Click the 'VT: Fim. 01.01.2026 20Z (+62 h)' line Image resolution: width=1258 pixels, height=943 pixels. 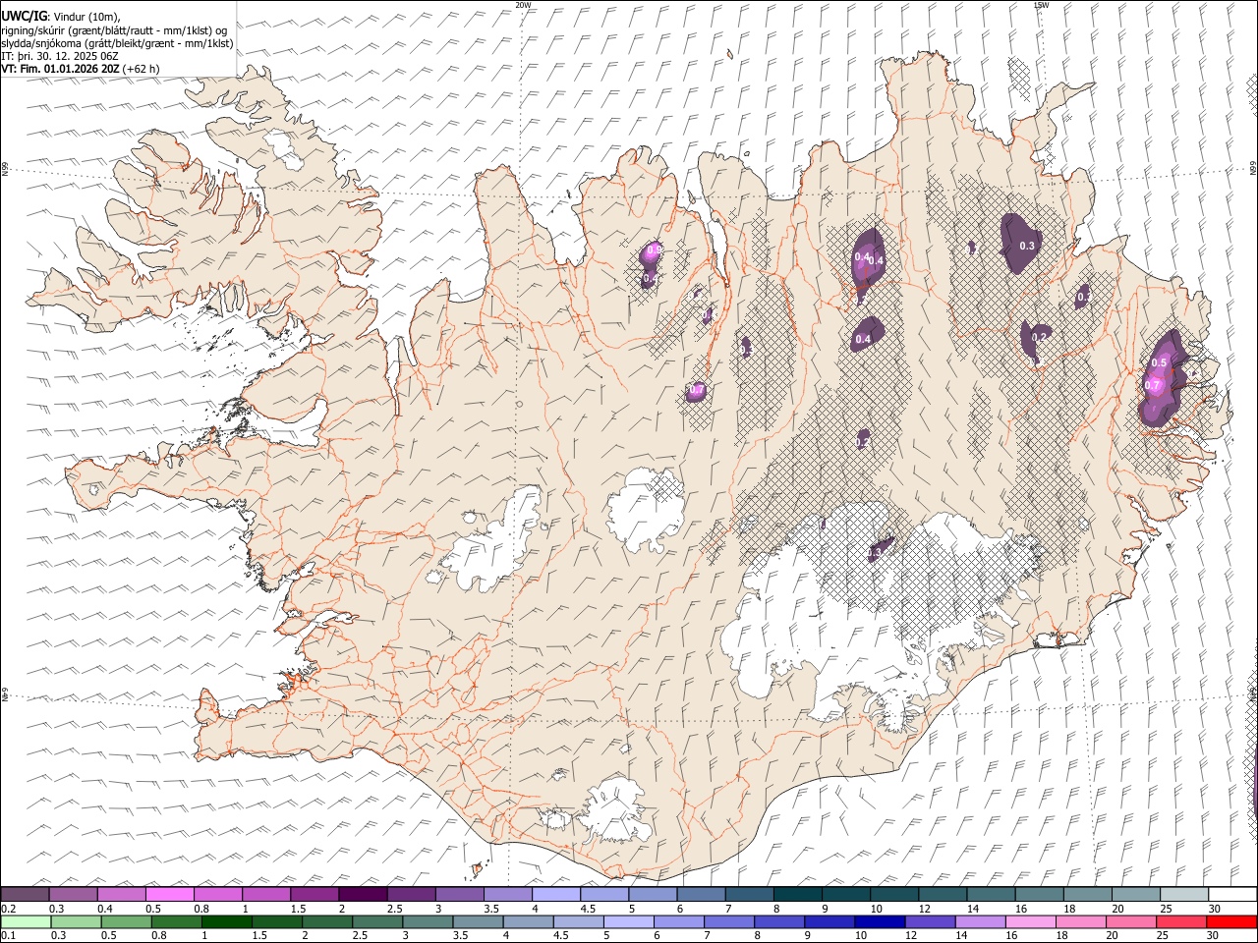coord(81,69)
